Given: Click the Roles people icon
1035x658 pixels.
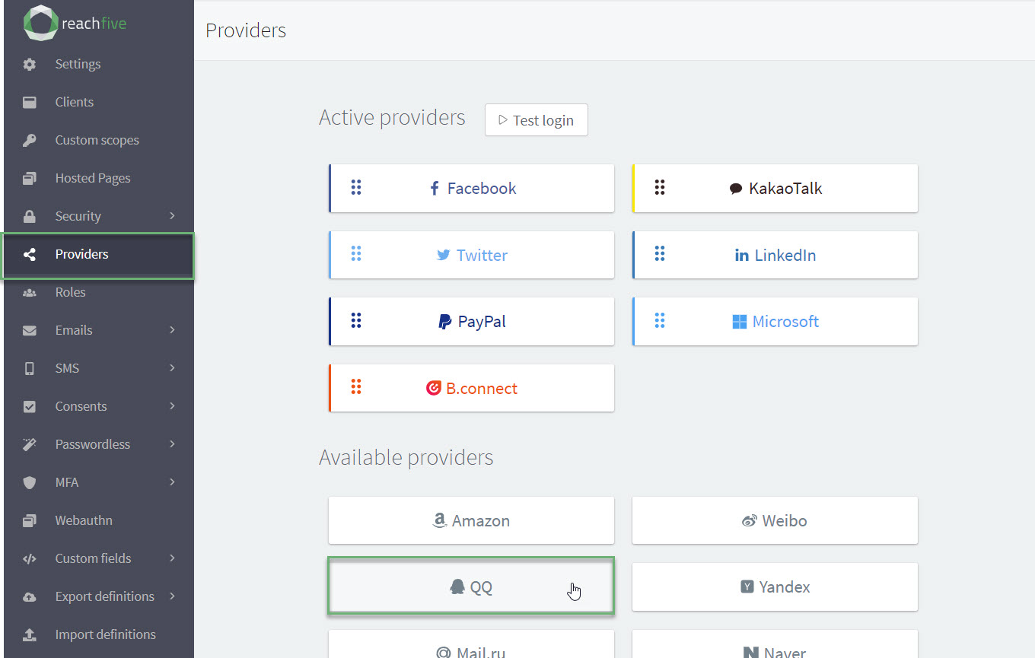Looking at the screenshot, I should click(30, 292).
